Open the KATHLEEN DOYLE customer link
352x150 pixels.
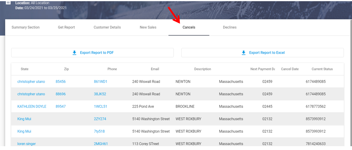32,106
